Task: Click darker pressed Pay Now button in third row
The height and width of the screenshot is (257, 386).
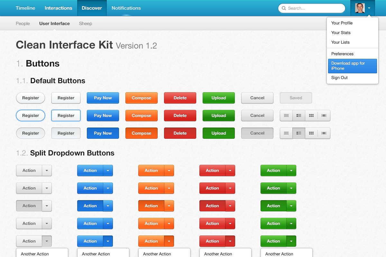Action: coord(103,133)
